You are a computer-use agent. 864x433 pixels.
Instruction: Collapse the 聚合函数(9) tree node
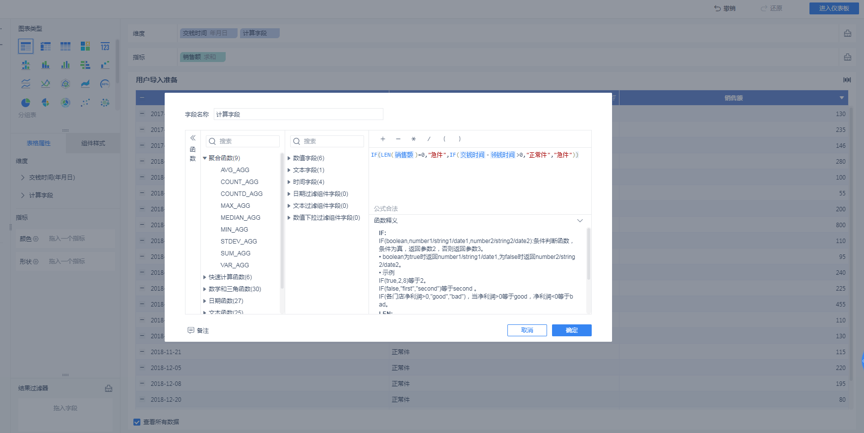point(205,158)
